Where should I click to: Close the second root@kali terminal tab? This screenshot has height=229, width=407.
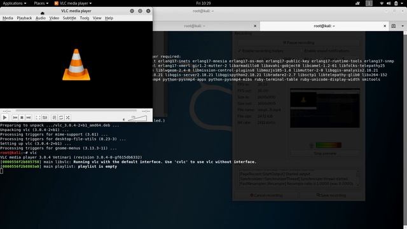pos(385,25)
